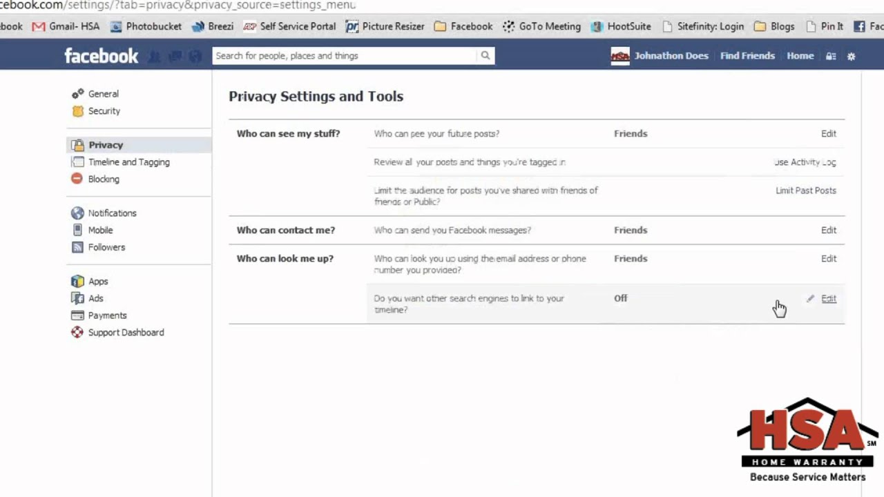Viewport: 884px width, 497px height.
Task: Open the account gear menu in header
Action: pyautogui.click(x=852, y=57)
